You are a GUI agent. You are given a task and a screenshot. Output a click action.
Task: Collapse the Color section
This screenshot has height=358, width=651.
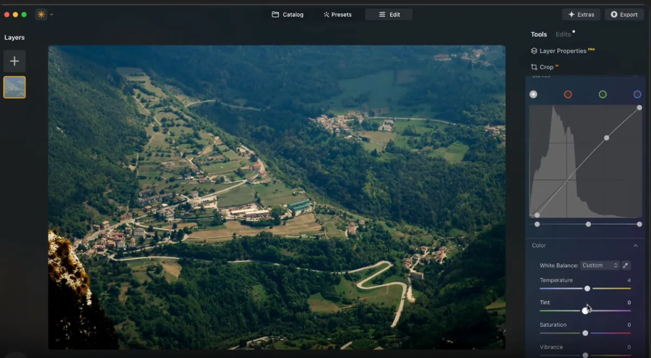[x=636, y=245]
